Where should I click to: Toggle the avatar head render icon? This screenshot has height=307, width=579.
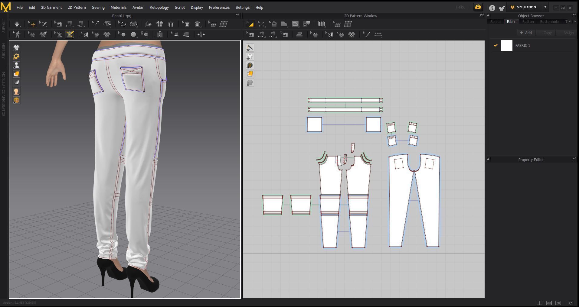click(16, 92)
